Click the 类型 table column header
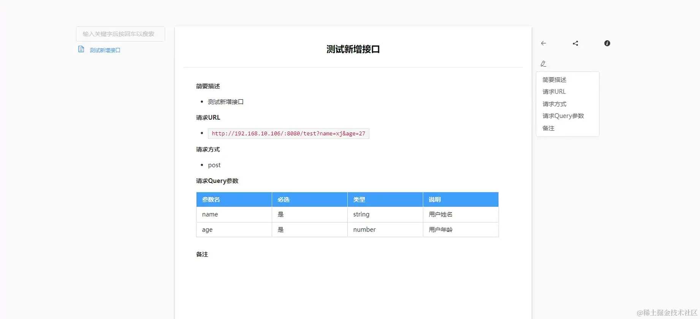 pyautogui.click(x=385, y=200)
